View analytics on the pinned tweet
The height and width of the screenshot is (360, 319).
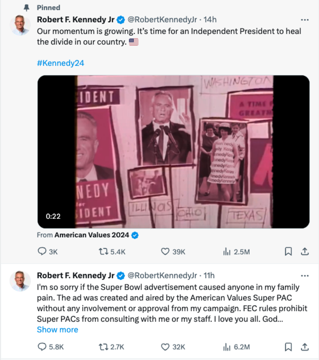tap(227, 252)
